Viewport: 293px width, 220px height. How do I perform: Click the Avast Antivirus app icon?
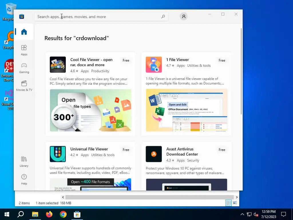[154, 154]
